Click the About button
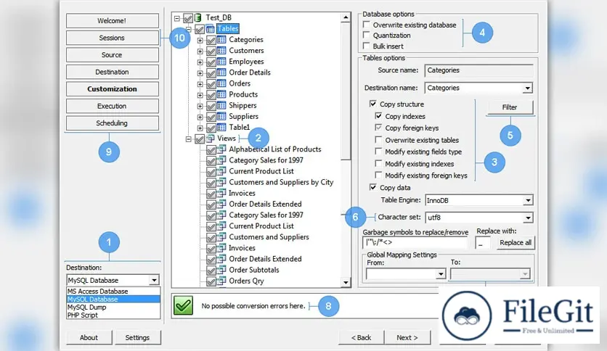607x351 pixels. click(x=89, y=337)
